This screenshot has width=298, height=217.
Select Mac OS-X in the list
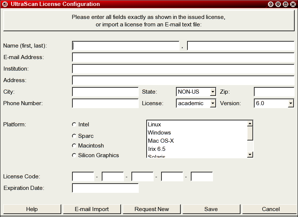coord(197,141)
